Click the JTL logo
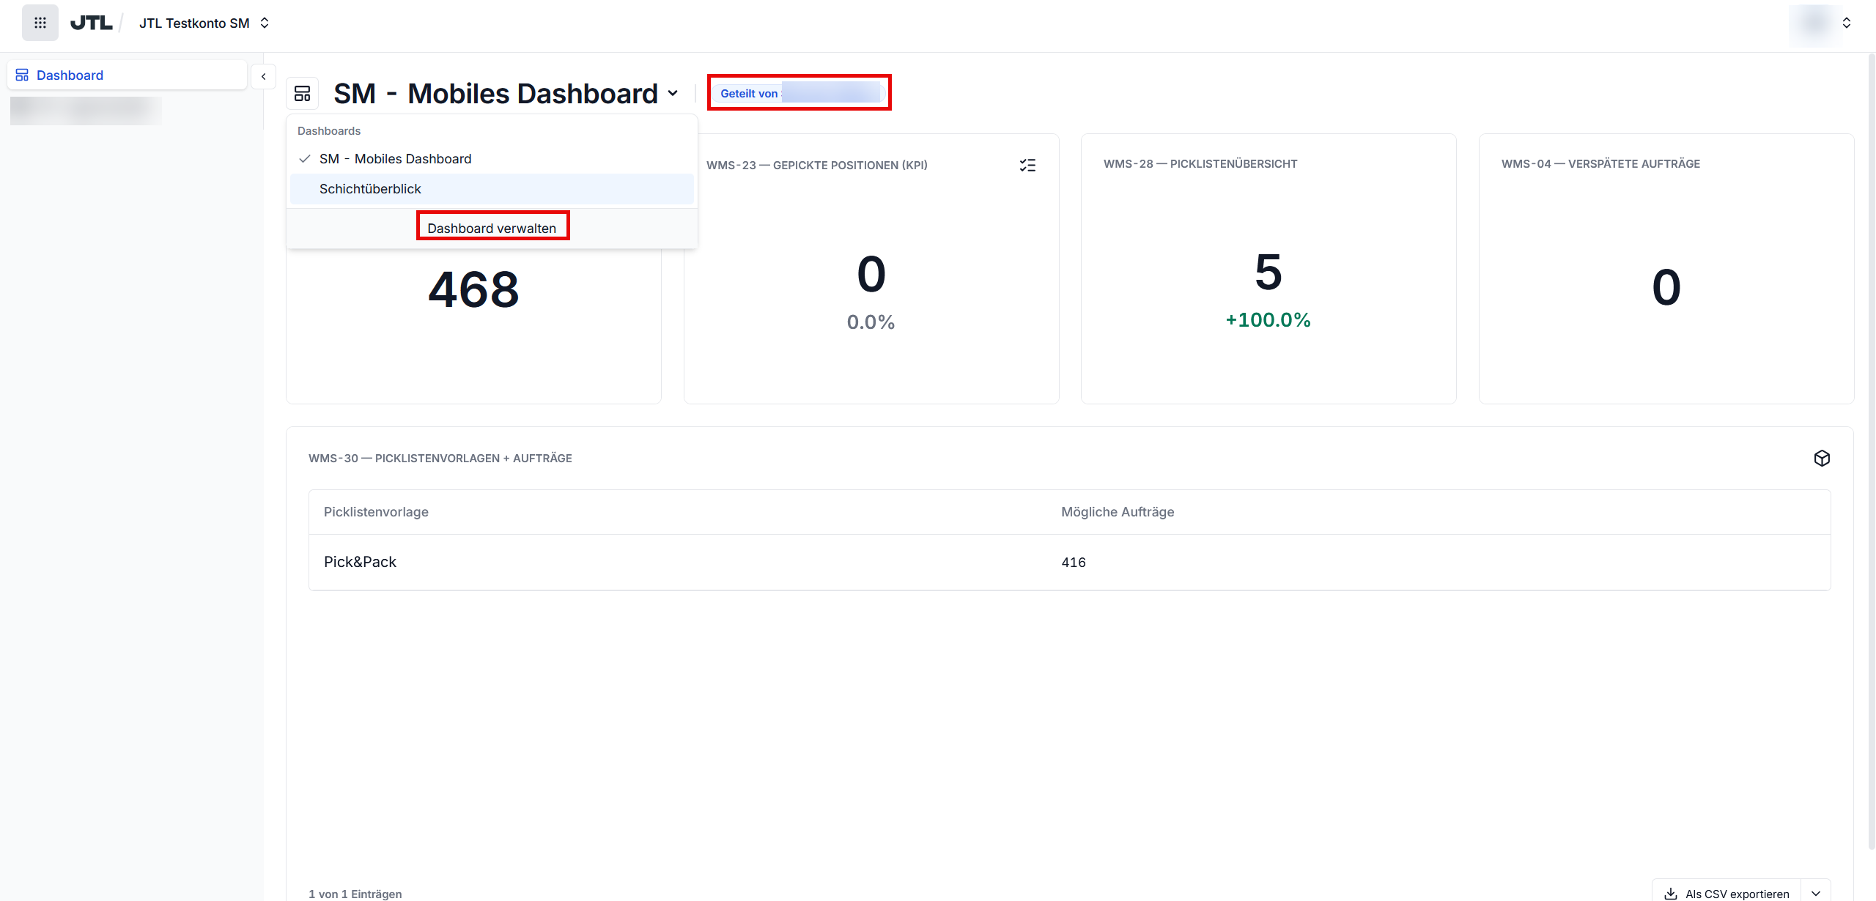Screen dimensions: 1876x901 point(92,23)
